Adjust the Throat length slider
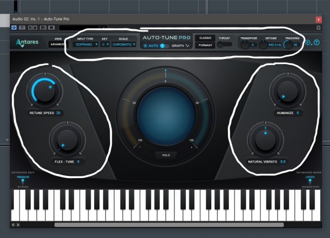This screenshot has width=330, height=238. pos(224,44)
